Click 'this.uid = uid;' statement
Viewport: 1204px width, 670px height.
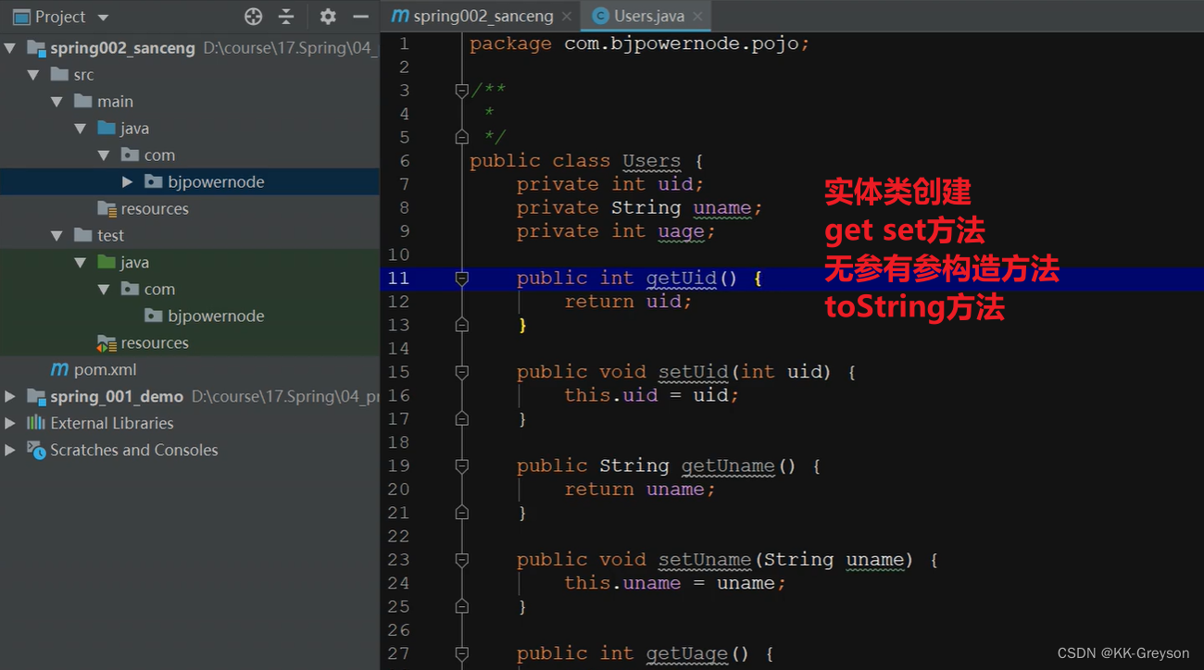tap(652, 395)
